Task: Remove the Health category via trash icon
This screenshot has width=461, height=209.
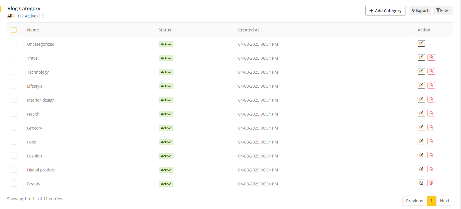Action: tap(431, 113)
